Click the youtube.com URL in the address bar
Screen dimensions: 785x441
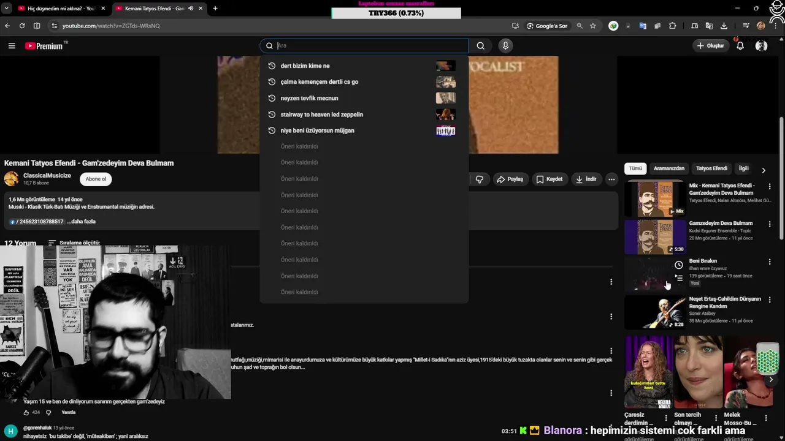tap(111, 26)
